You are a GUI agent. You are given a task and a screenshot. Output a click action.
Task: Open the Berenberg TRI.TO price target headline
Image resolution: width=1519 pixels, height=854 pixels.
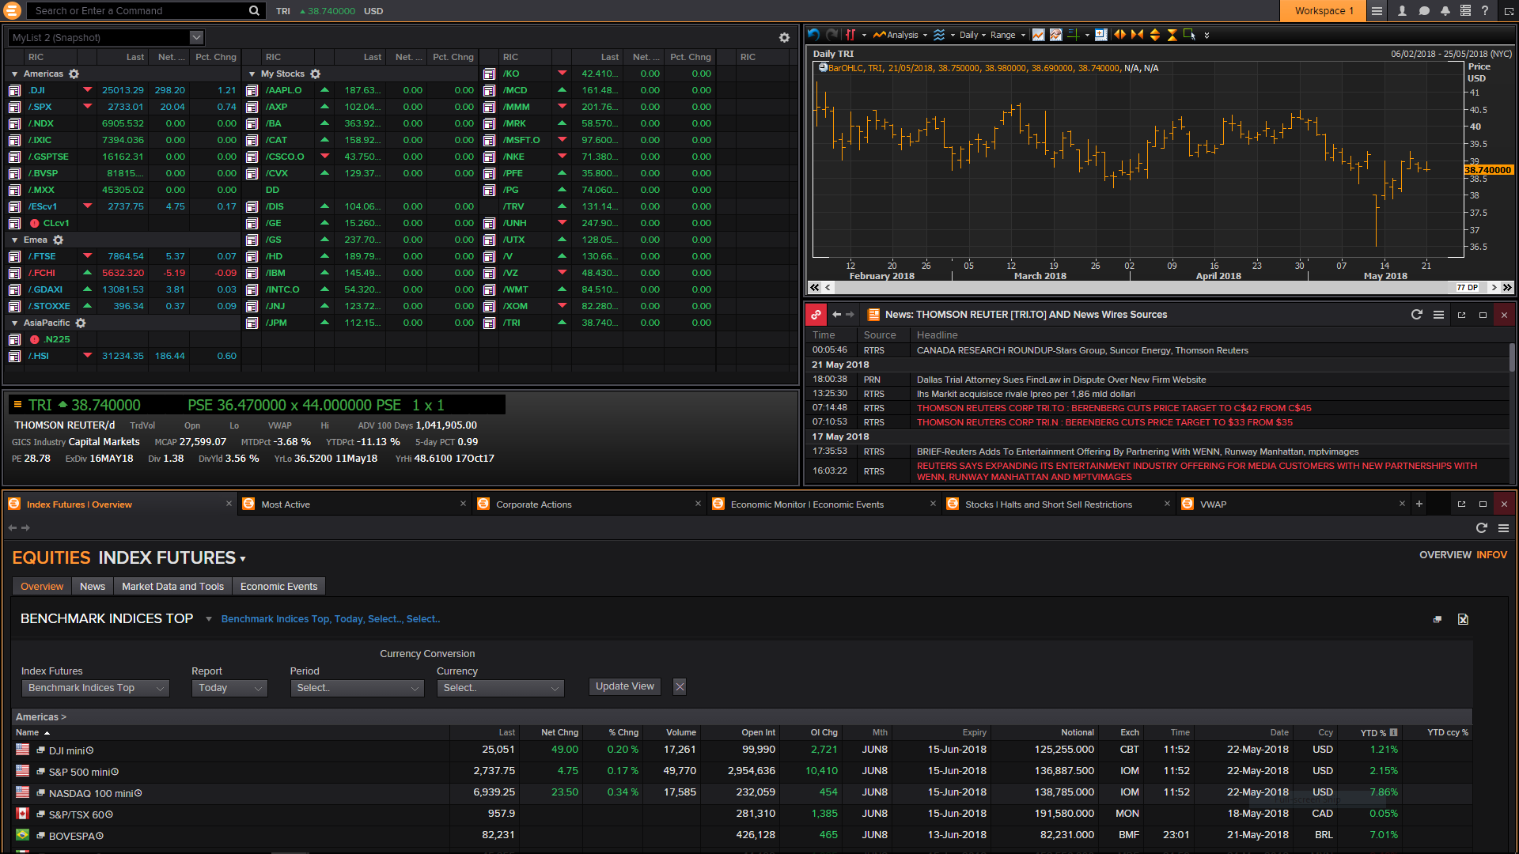[x=1113, y=408]
